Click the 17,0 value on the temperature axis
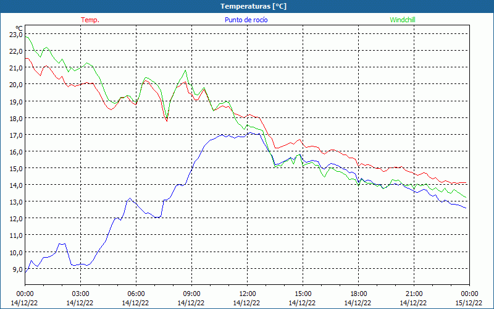This screenshot has height=309, width=494. [16, 135]
